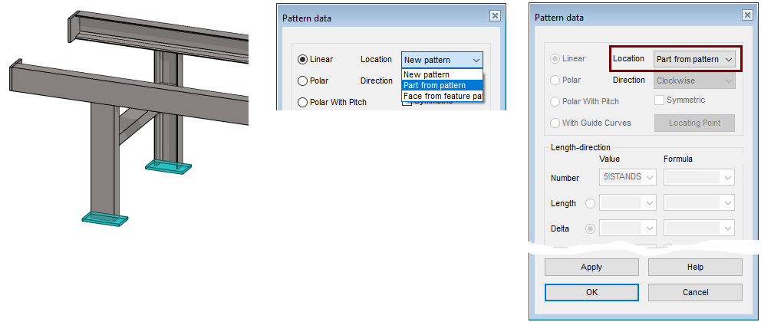Select the With Guide Curves radio option
This screenshot has width=761, height=322.
click(555, 123)
